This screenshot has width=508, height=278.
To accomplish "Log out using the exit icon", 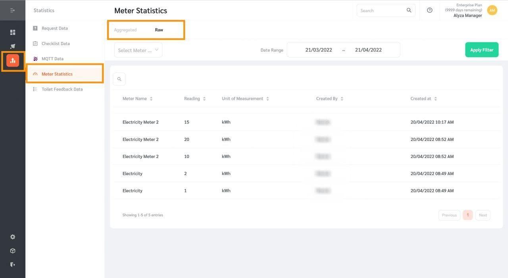I will pos(12,264).
